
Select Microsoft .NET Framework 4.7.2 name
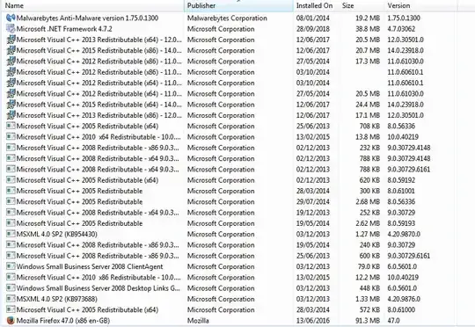(x=64, y=29)
